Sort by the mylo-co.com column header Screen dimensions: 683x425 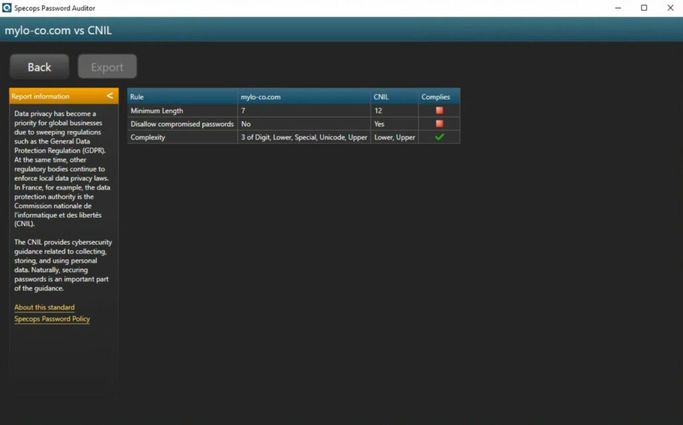point(304,97)
